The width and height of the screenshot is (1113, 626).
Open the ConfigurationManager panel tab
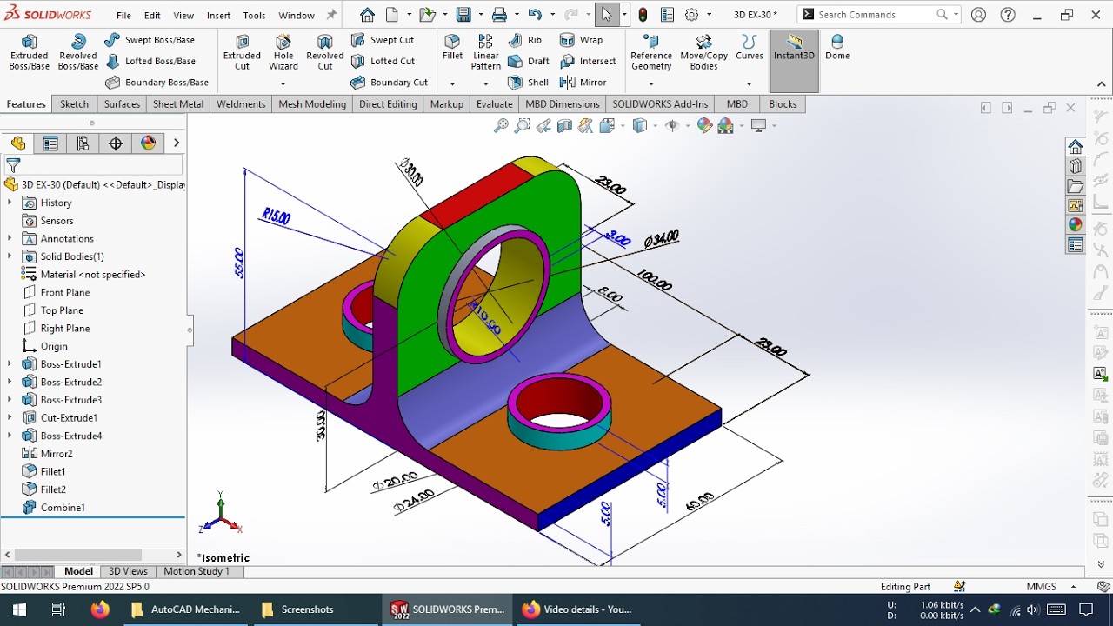tap(83, 143)
